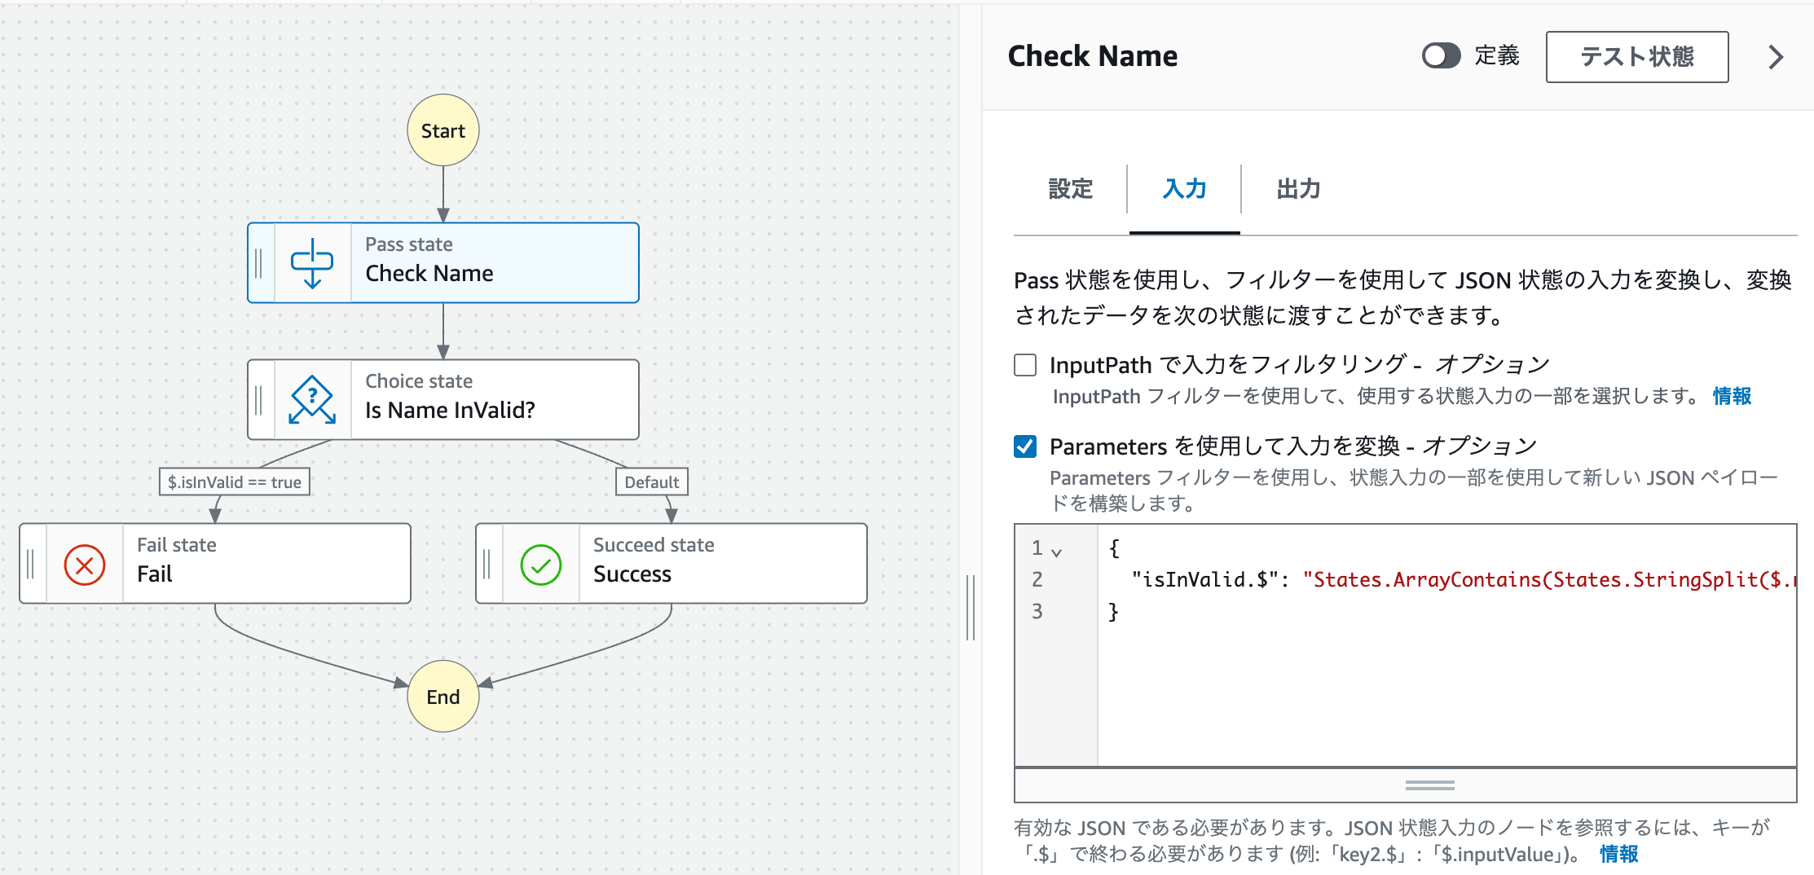Click the green Succeed state checkmark icon
Image resolution: width=1814 pixels, height=875 pixels.
[541, 565]
